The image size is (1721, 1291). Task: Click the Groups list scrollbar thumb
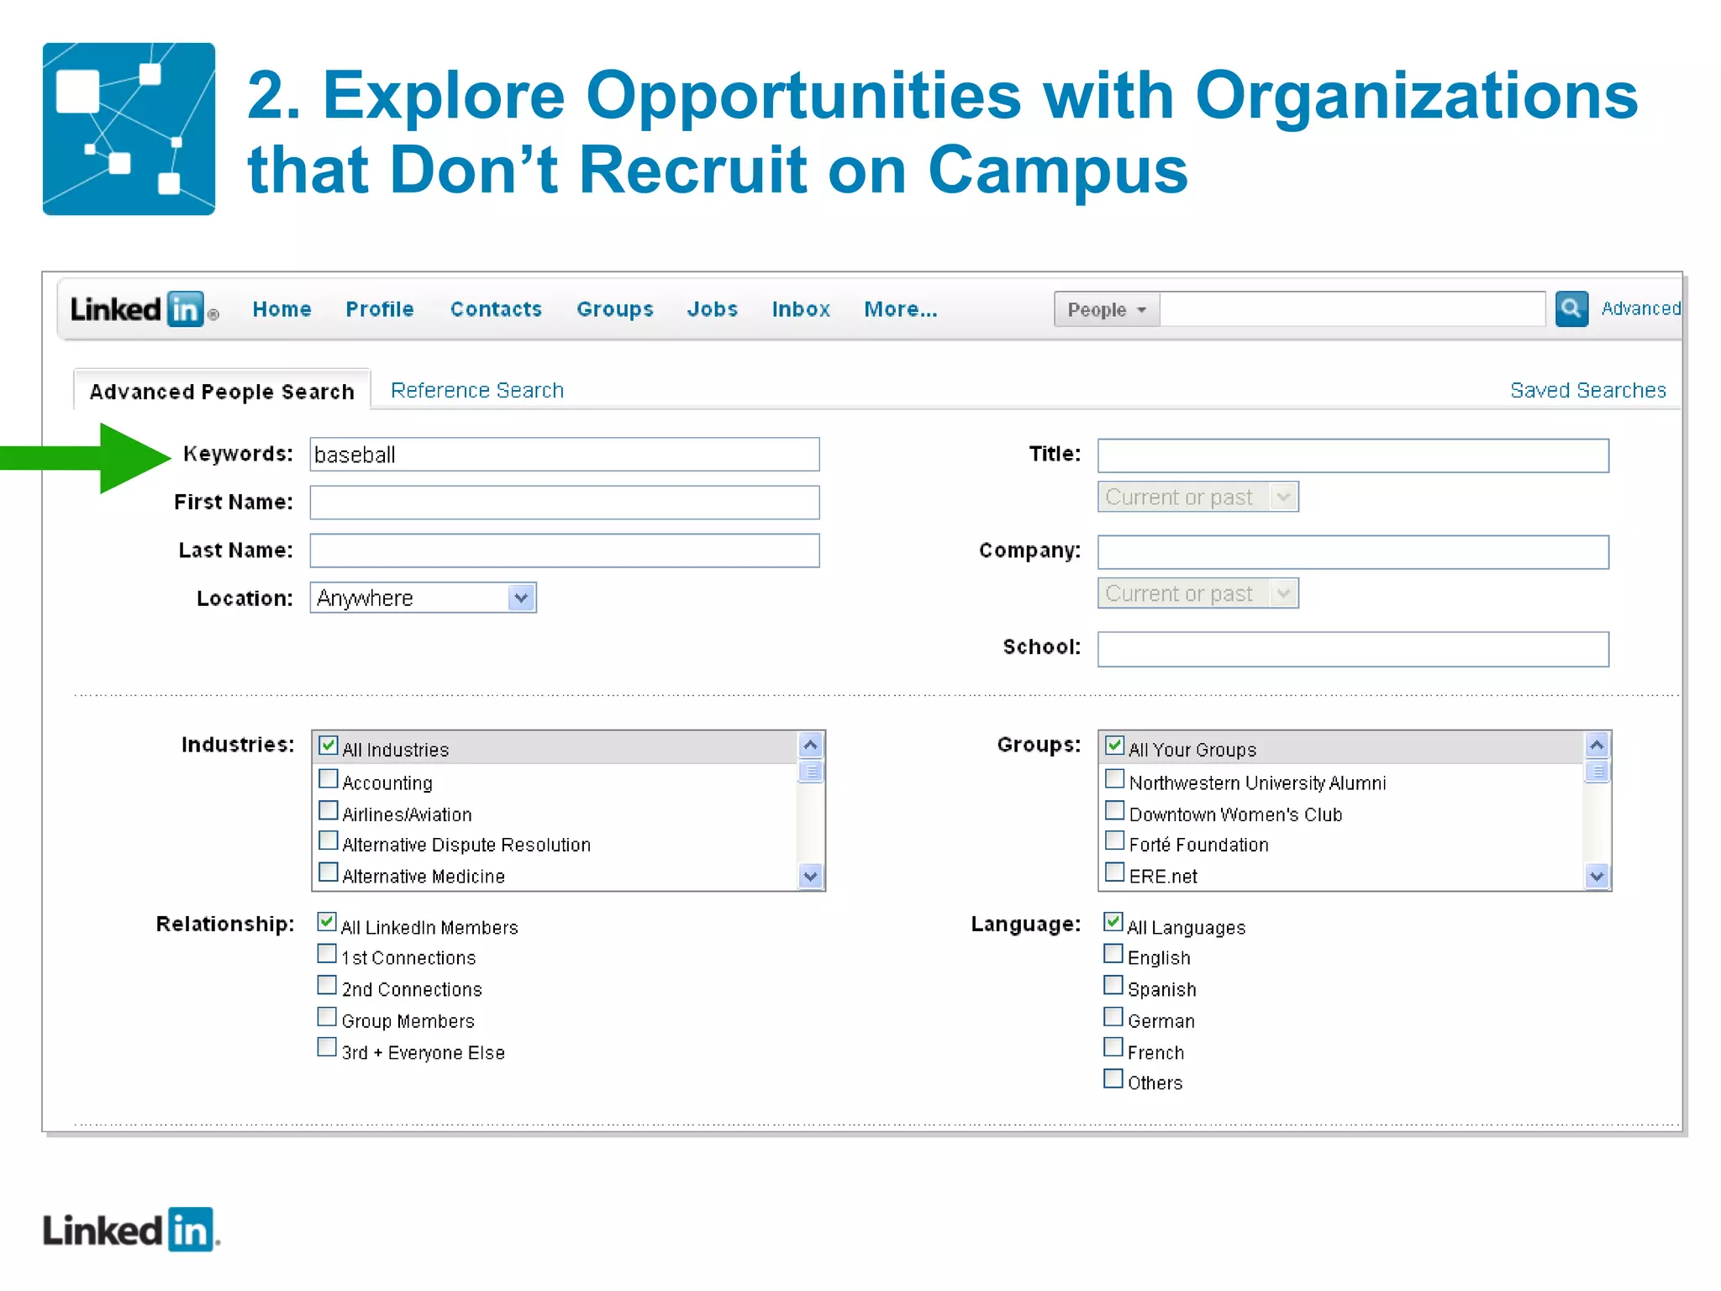click(1597, 771)
